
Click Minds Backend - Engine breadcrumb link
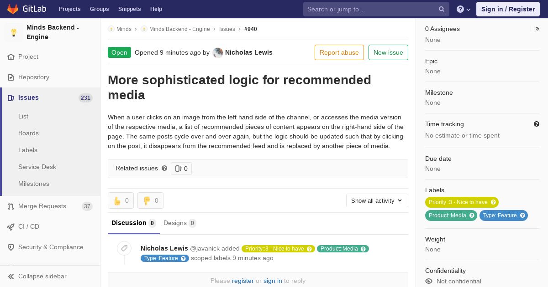[x=179, y=29]
